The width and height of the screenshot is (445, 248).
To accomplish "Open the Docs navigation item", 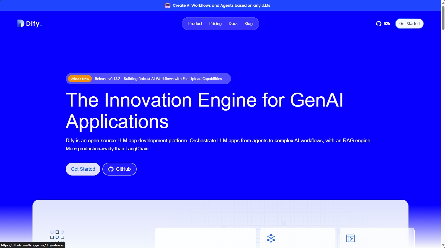I will (x=233, y=24).
